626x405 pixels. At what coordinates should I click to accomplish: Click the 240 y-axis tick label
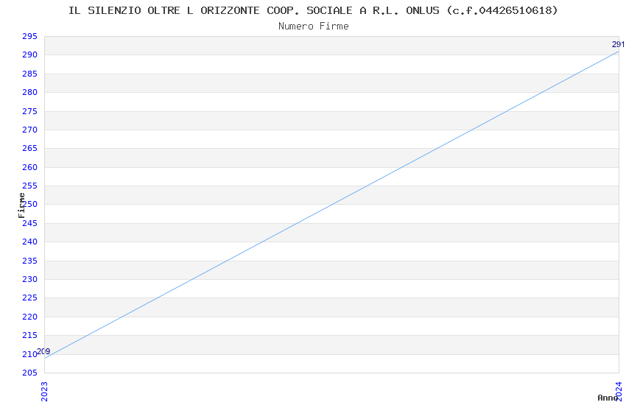[30, 242]
